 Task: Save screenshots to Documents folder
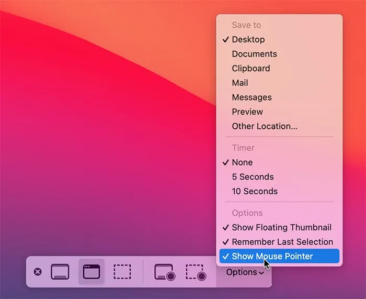(254, 54)
